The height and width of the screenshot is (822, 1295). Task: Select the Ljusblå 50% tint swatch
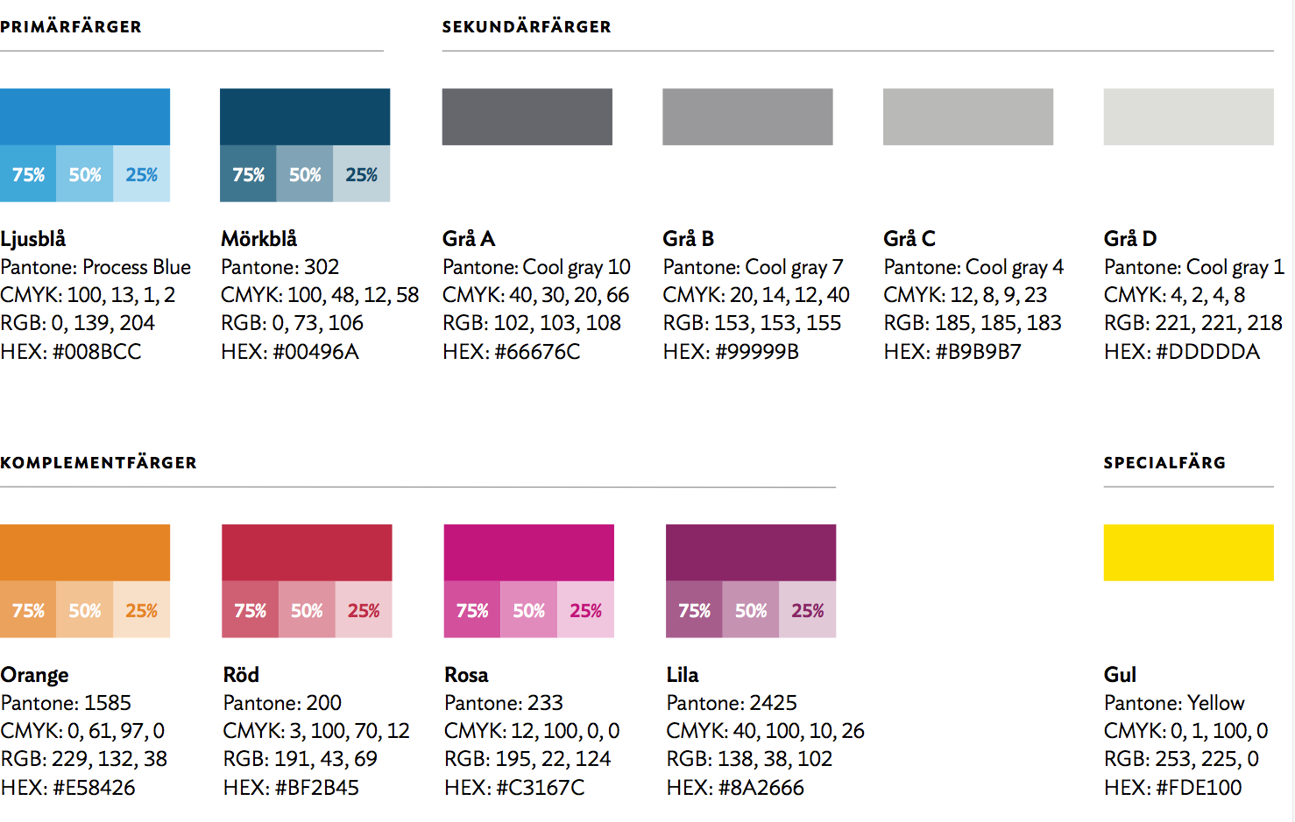(x=85, y=173)
